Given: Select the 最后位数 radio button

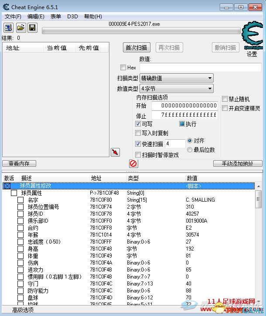Looking at the screenshot, I should point(190,150).
